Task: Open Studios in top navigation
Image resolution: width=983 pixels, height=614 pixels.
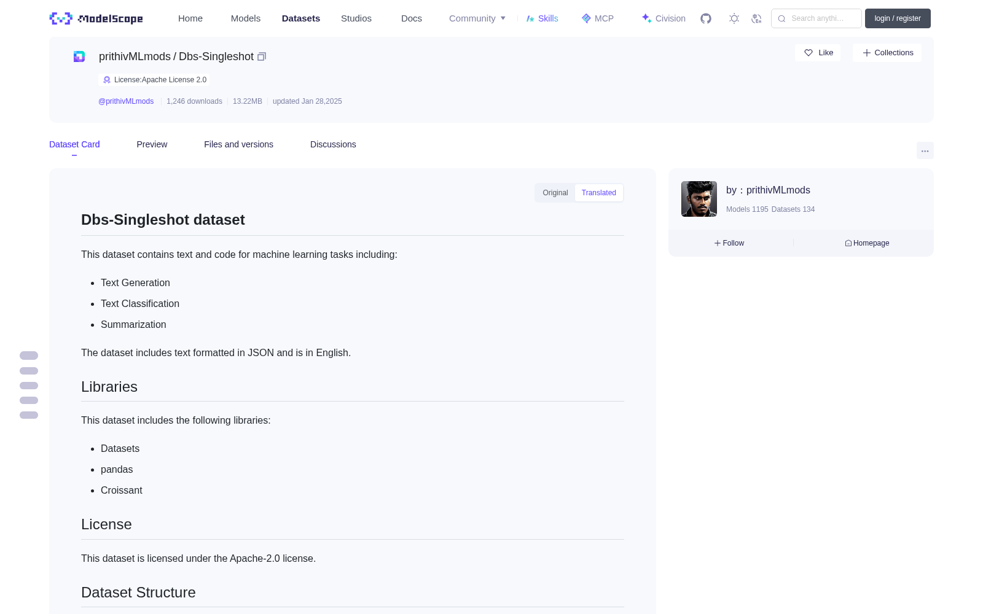Action: [x=356, y=18]
